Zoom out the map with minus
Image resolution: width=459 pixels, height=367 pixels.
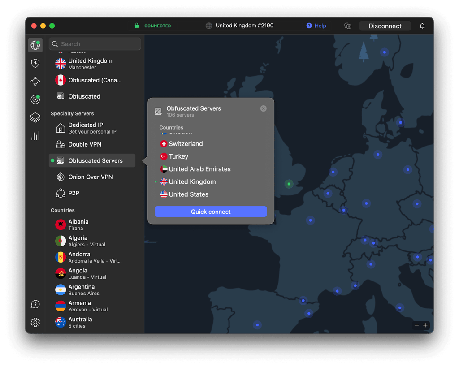click(416, 325)
